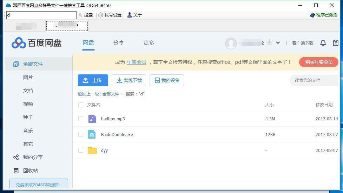Screen dimensions: 343x193
Task: Open the 种子 category
Action: (28, 117)
